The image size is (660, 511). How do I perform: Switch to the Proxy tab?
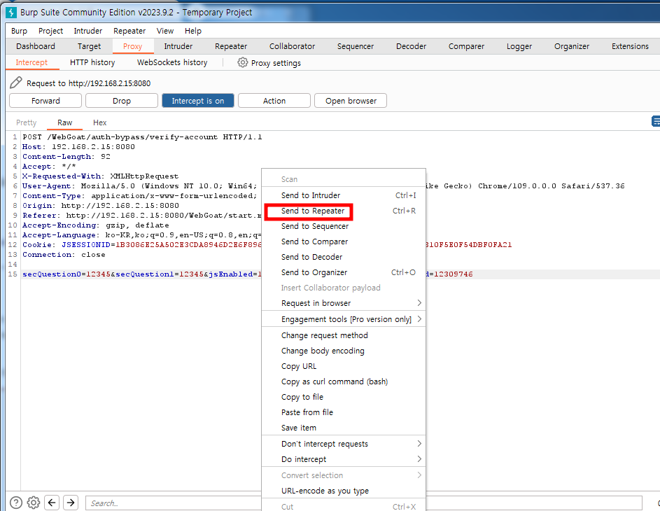(x=132, y=46)
